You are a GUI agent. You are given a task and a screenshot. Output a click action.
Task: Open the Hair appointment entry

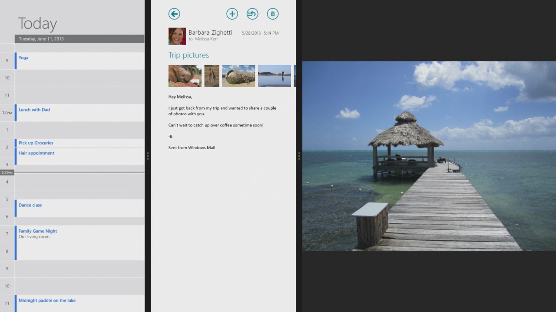click(36, 153)
